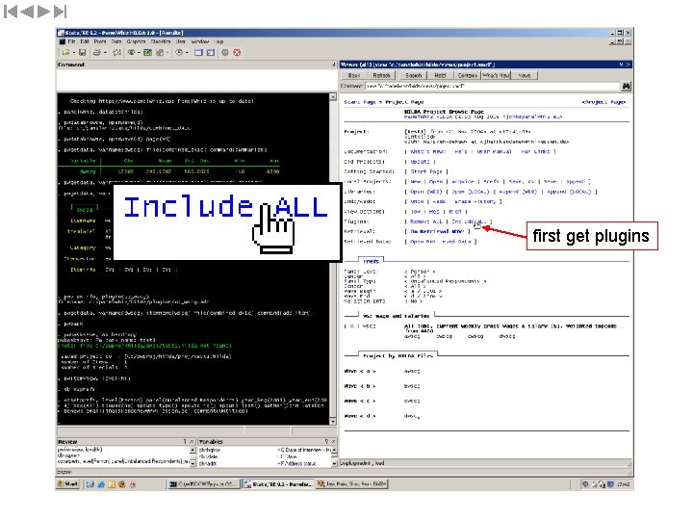Open the Edit menu

pyautogui.click(x=85, y=41)
